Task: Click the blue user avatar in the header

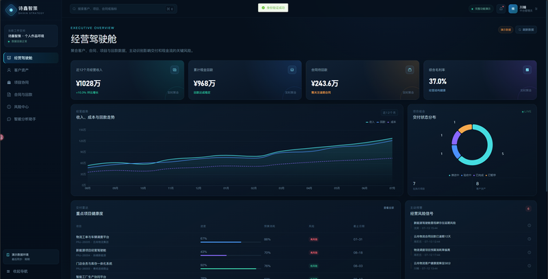Action: 512,9
